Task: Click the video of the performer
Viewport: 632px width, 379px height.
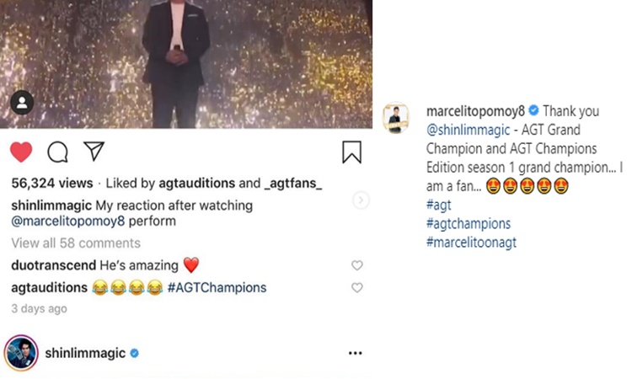Action: [x=185, y=59]
